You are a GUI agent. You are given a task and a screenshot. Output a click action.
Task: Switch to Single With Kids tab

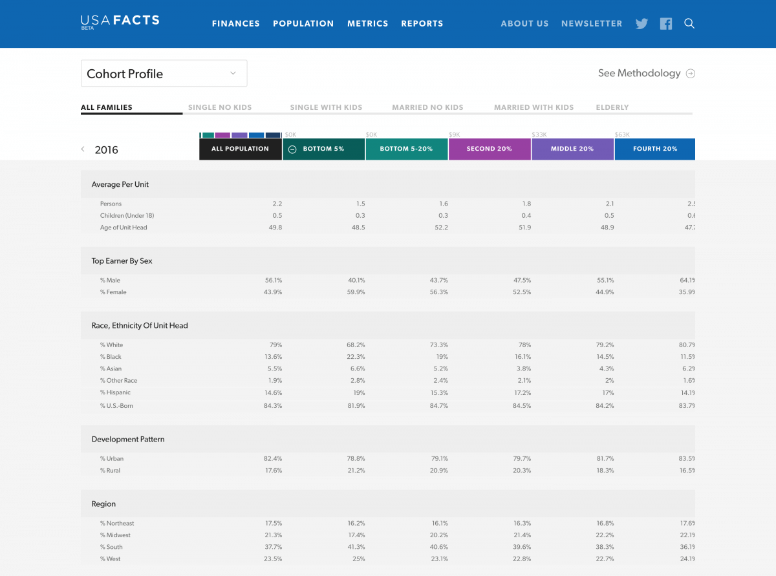point(326,107)
